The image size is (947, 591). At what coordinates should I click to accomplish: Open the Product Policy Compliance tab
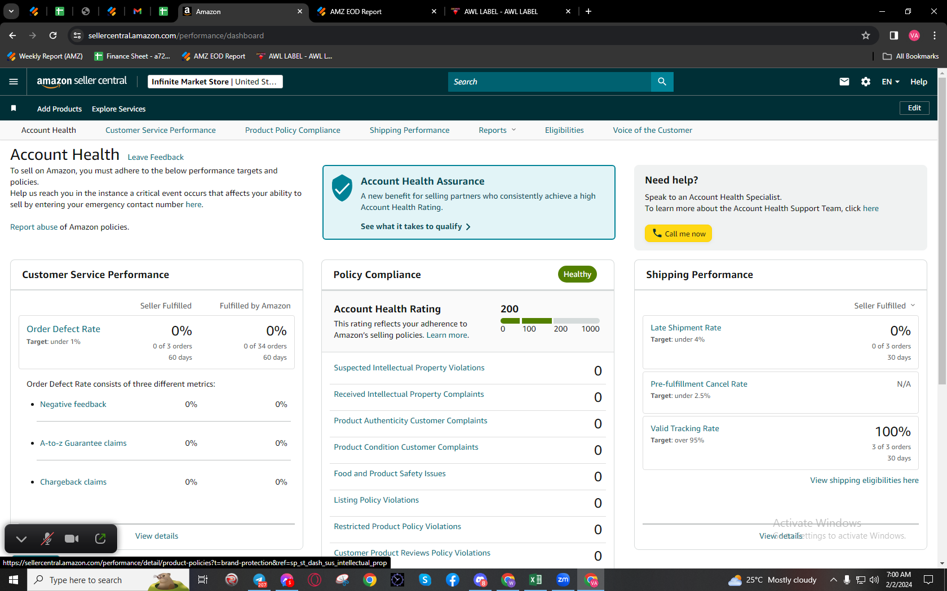click(293, 130)
